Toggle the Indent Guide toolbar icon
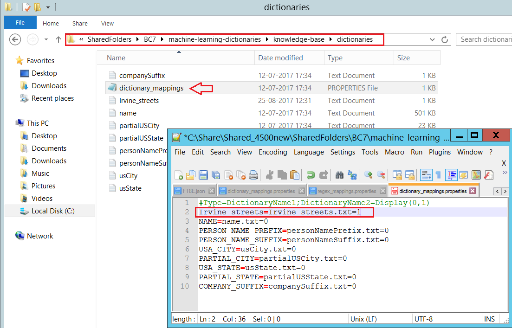512x328 pixels. coord(451,175)
